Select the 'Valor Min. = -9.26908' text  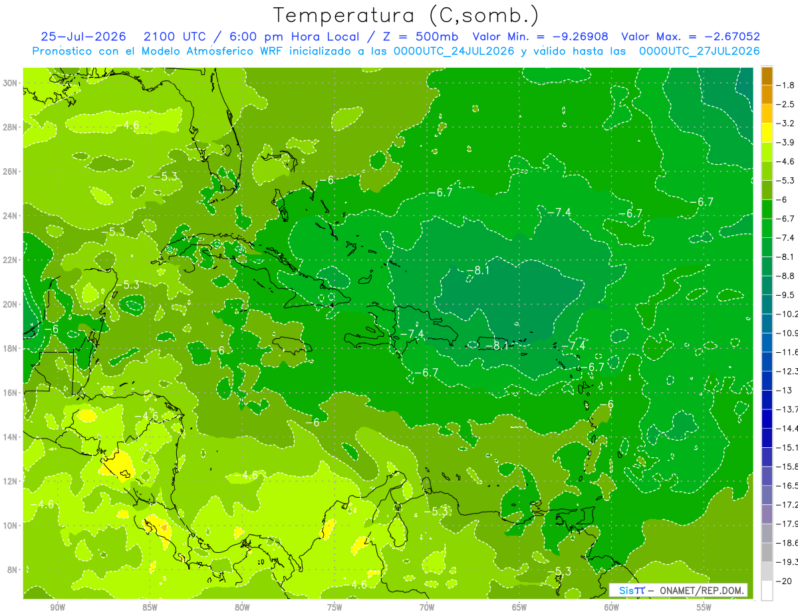(540, 37)
